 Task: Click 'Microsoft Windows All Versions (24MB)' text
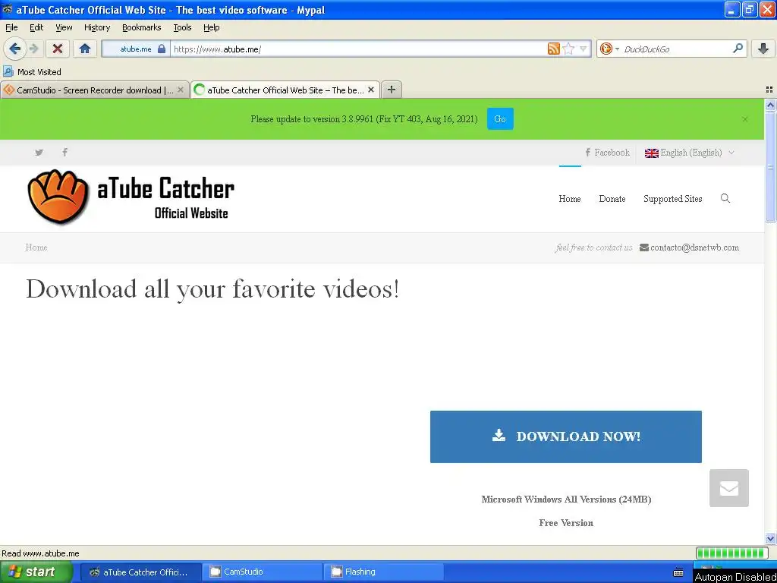pyautogui.click(x=566, y=499)
